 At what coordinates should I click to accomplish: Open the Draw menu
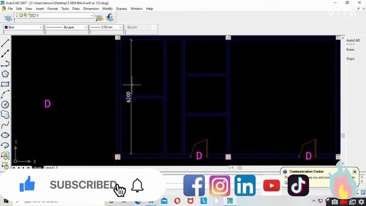coord(76,9)
